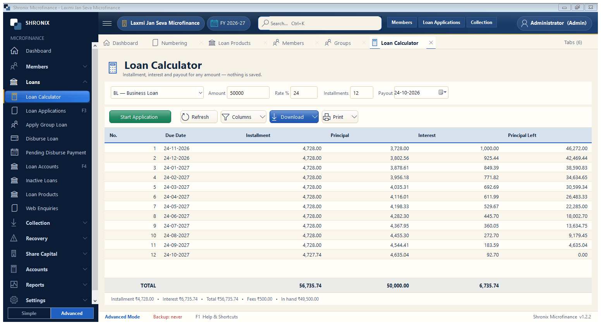Open Loan Applications shortcut in top bar
601x325 pixels.
(441, 22)
